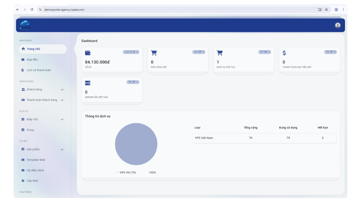Click the server icon beside Máy chủ
Viewport: 358px width, 214px height.
(x=23, y=119)
